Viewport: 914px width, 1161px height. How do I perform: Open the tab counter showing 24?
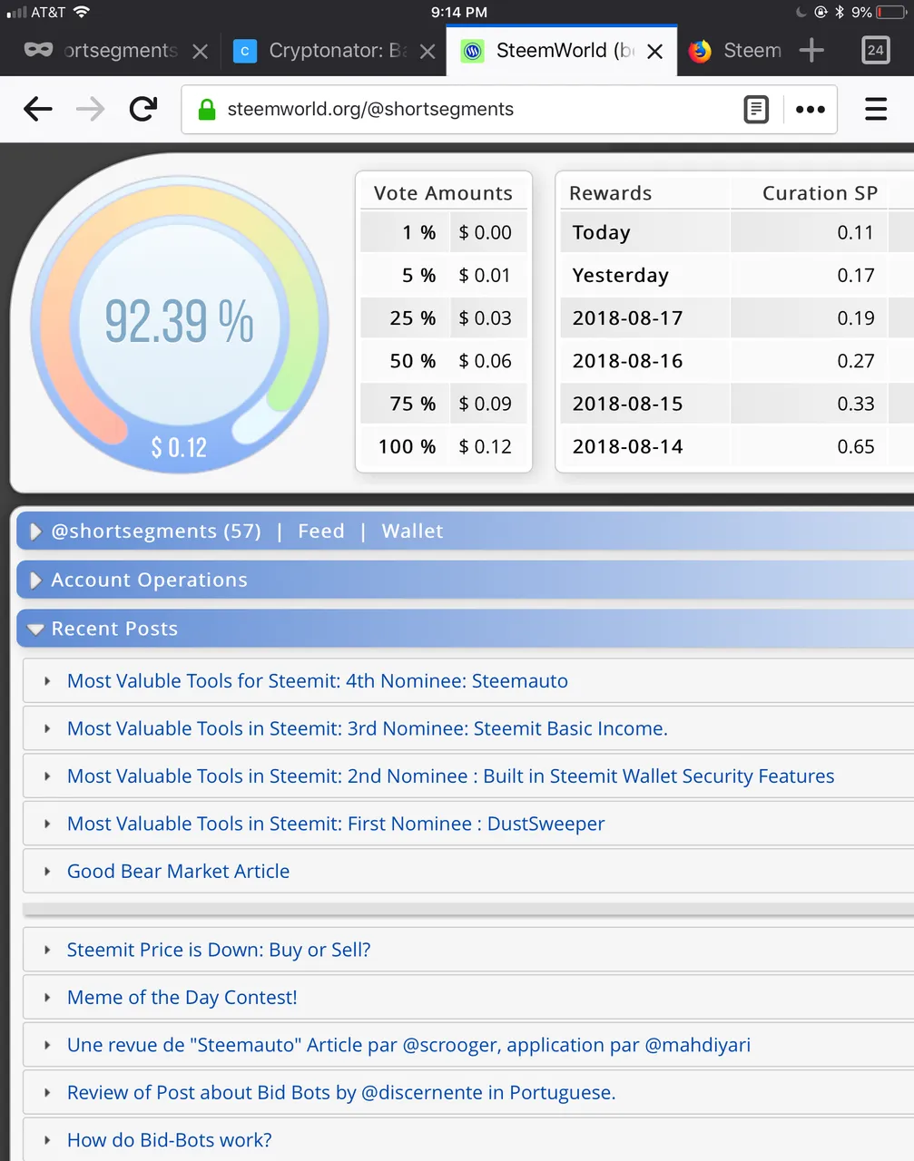point(875,51)
